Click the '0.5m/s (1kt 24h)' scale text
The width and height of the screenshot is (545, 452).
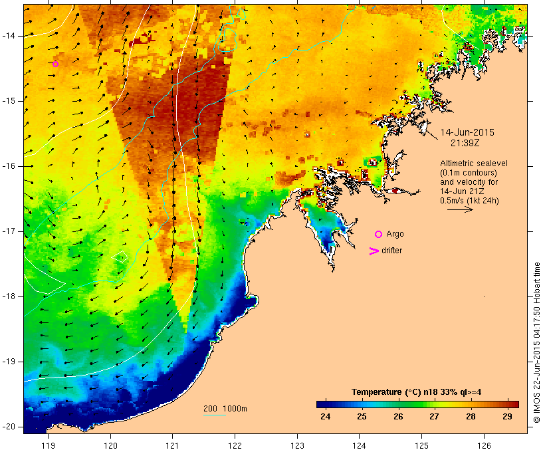[469, 201]
